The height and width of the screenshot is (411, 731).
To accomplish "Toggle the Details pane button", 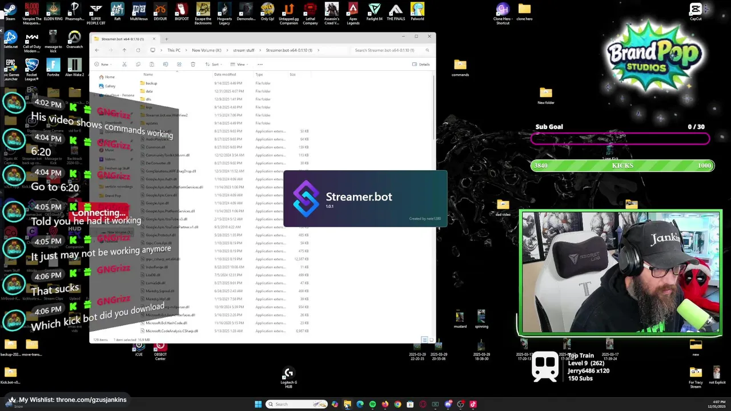I will pos(421,64).
